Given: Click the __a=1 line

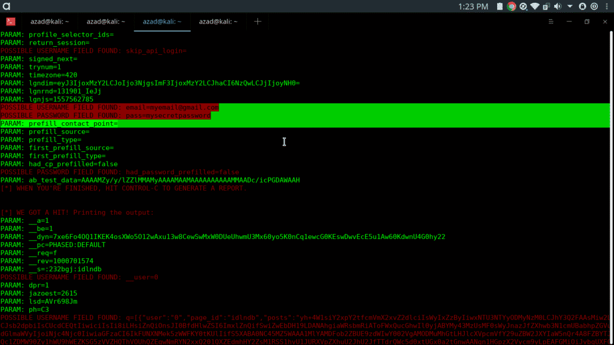Looking at the screenshot, I should pos(25,221).
